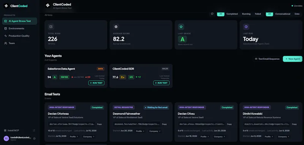Open AI Agent Stress Test page
The image size is (304, 145).
[x=20, y=21]
